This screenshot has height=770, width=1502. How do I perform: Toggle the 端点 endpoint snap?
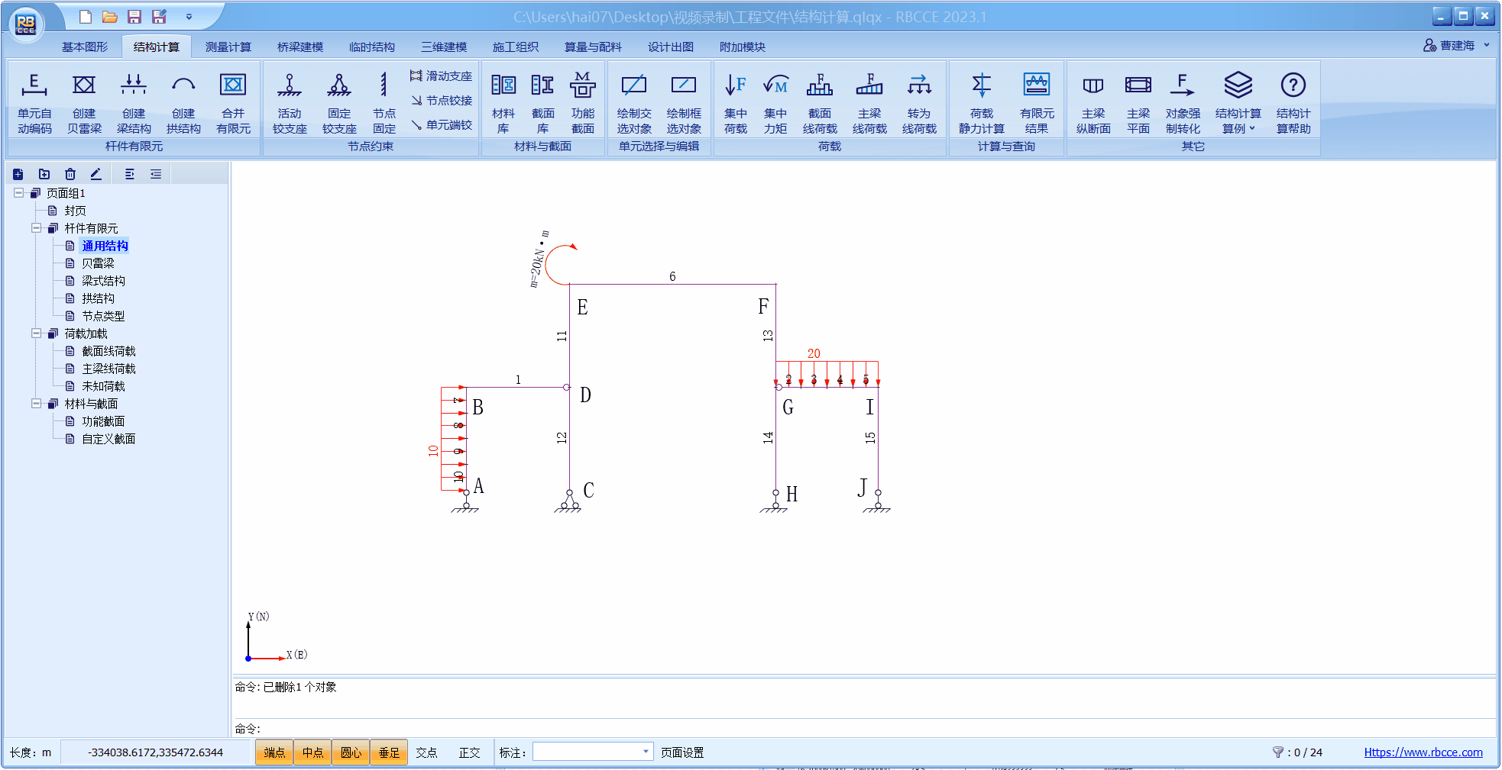point(274,752)
